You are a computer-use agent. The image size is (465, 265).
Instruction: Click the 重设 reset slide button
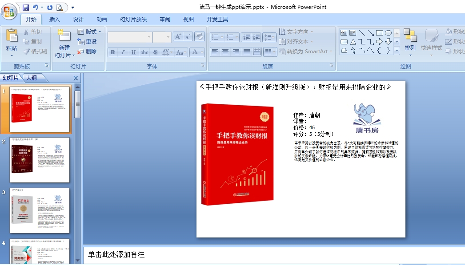coord(87,41)
